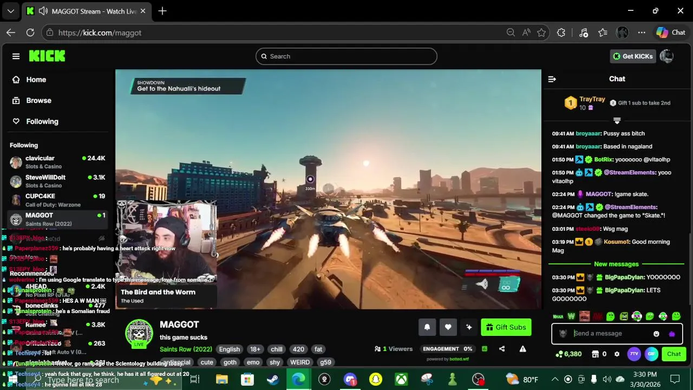The height and width of the screenshot is (390, 693).
Task: Open the GIF picker
Action: [x=651, y=354]
